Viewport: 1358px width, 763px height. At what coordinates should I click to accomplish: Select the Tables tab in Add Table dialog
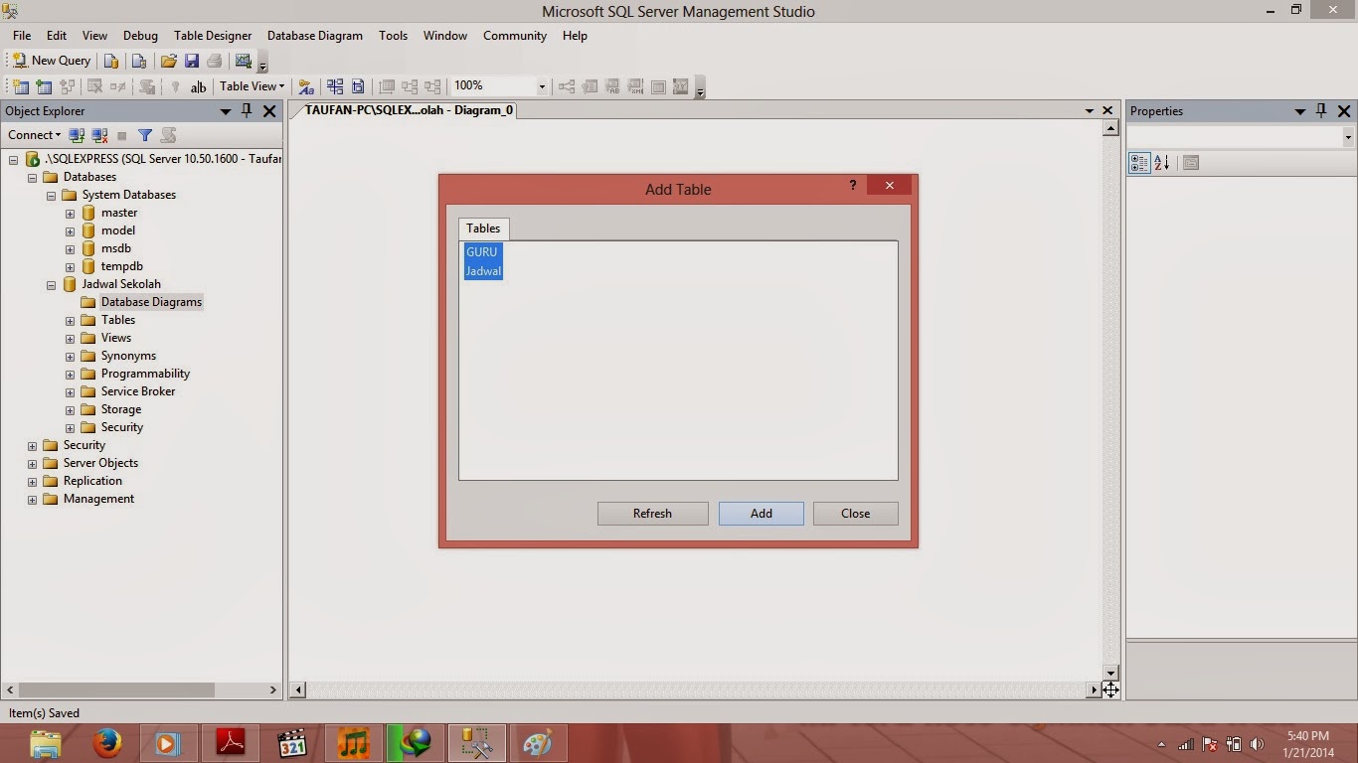point(483,229)
